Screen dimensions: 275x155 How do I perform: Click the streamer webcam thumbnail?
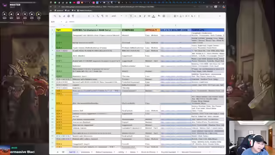coord(252,138)
